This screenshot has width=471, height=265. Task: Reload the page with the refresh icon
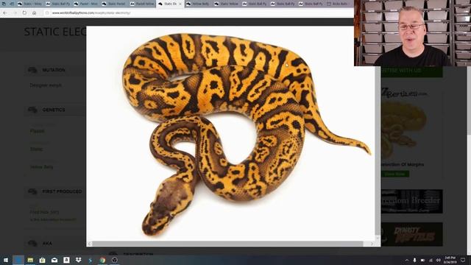[24, 13]
